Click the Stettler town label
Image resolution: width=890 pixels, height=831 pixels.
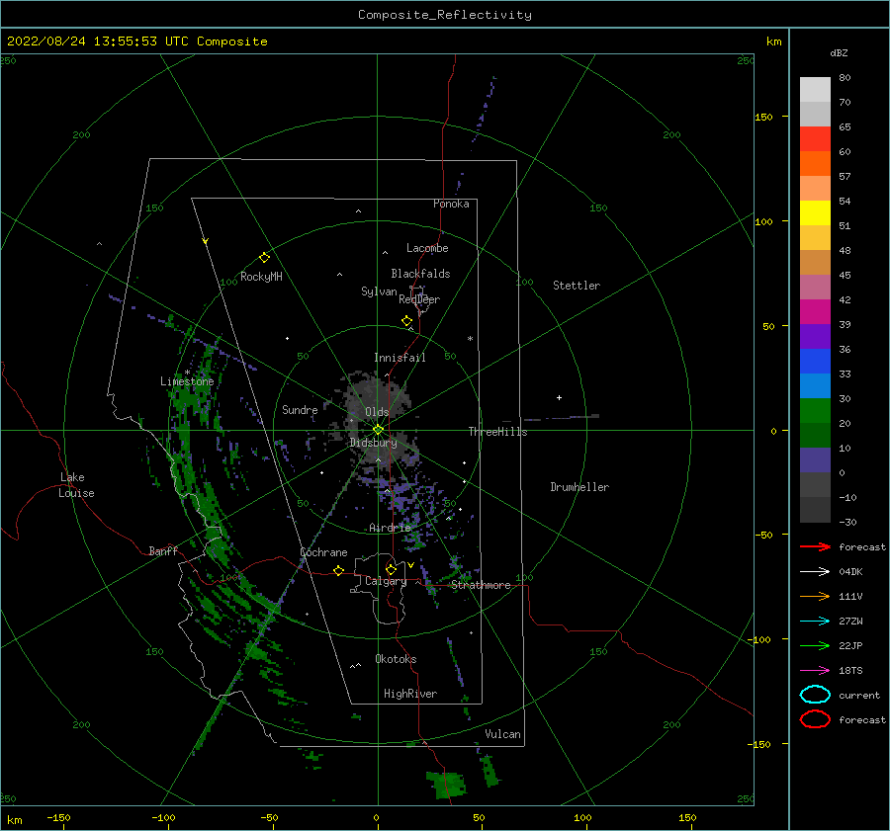(x=577, y=286)
